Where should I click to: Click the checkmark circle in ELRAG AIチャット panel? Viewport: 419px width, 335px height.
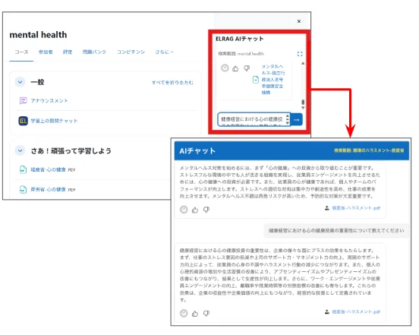(x=225, y=68)
